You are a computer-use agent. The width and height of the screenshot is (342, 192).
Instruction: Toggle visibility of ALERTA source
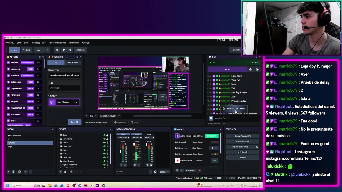click(104, 143)
